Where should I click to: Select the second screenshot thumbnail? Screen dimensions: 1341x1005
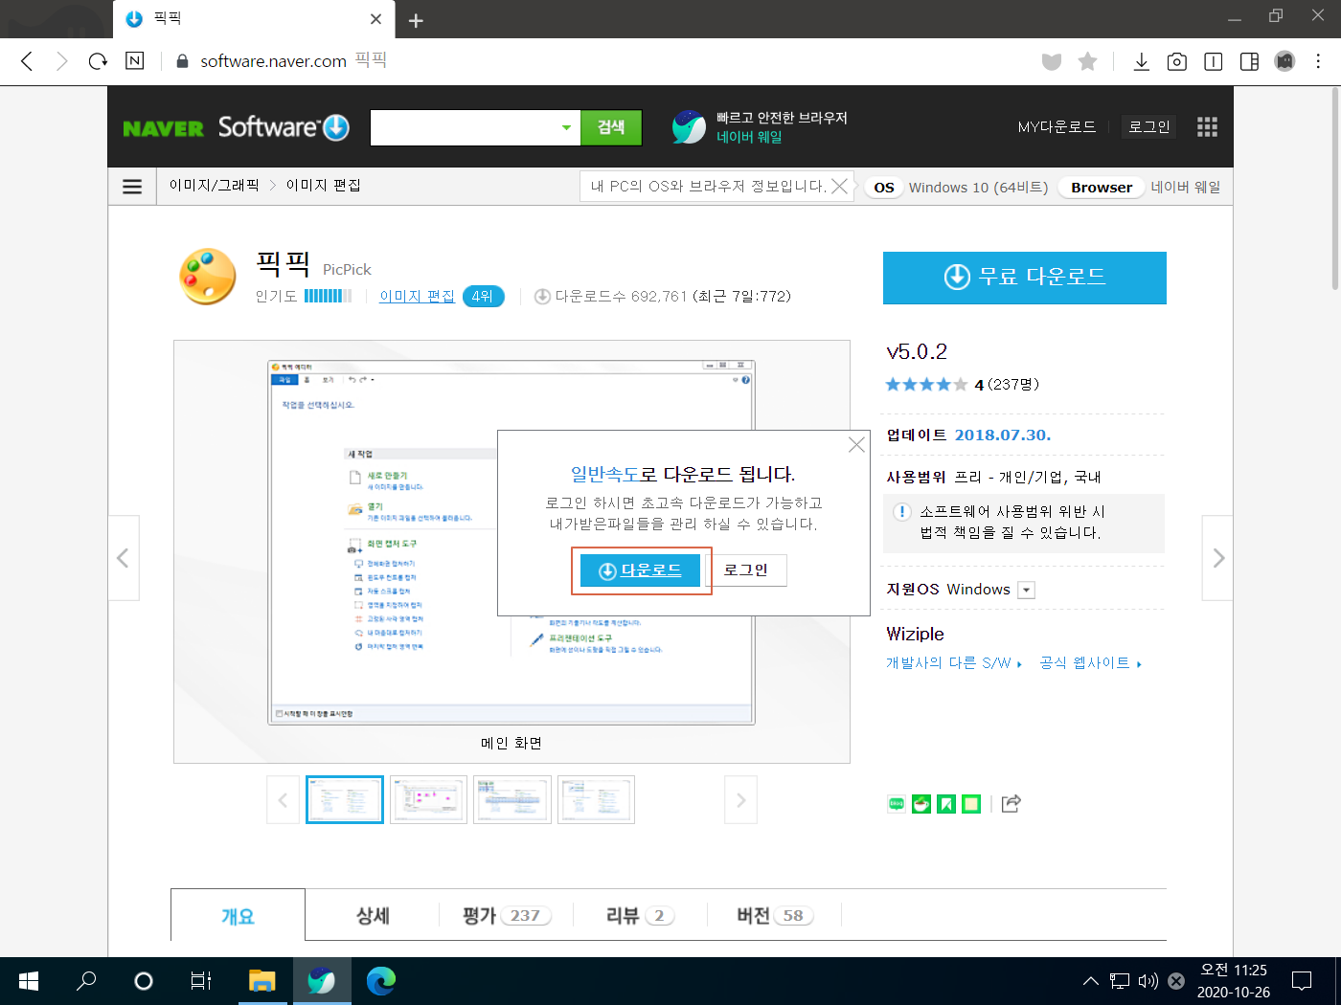click(429, 800)
